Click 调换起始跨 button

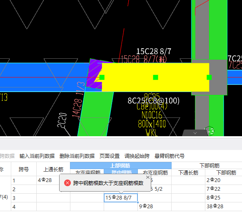click(x=137, y=156)
